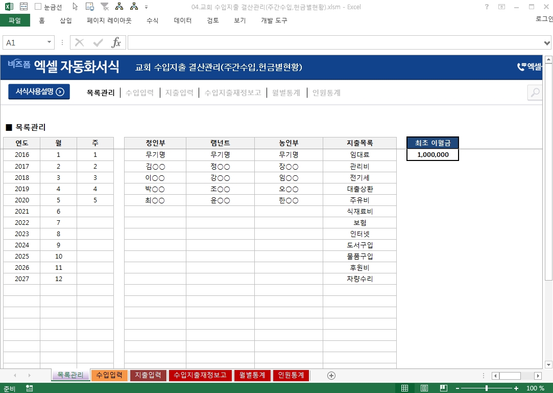Open the Name Box dropdown arrow

50,42
